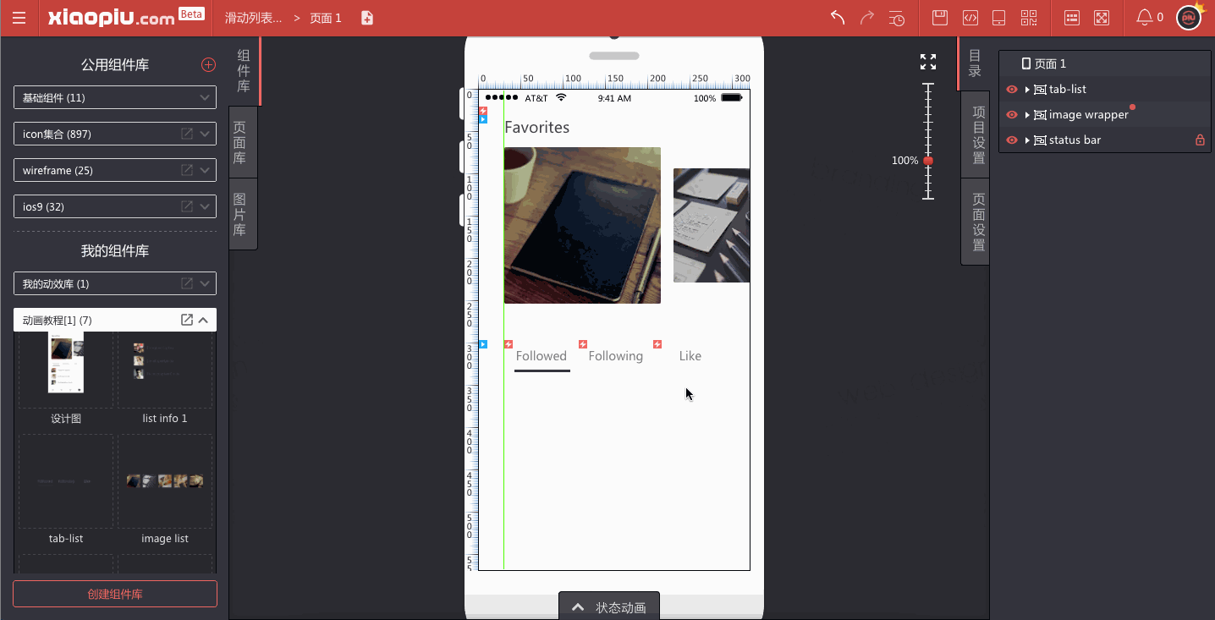Viewport: 1215px width, 620px height.
Task: Click the canvas fullscreen icon above zoom slider
Action: (928, 62)
